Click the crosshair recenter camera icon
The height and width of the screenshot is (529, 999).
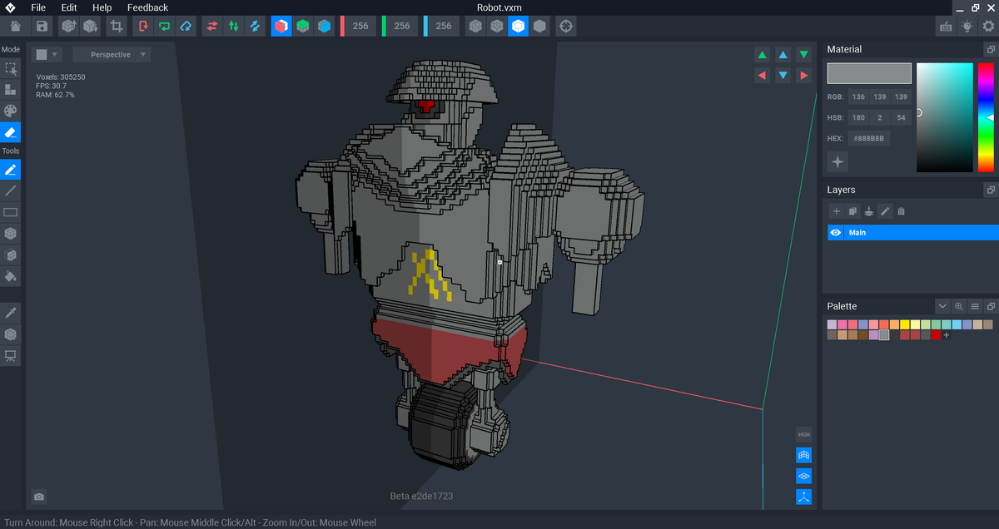566,26
